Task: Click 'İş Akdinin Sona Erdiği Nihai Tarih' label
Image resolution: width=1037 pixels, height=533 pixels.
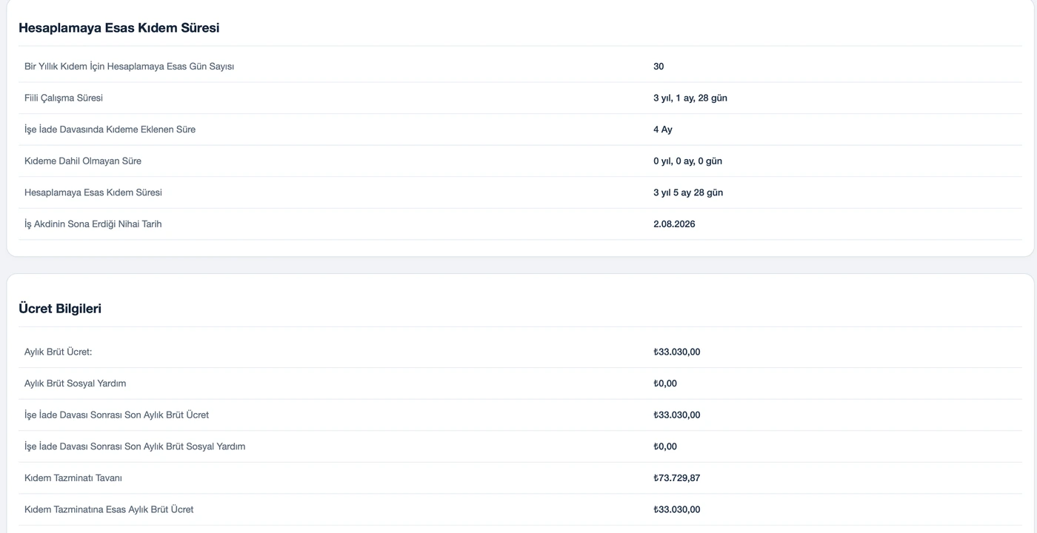Action: pyautogui.click(x=93, y=224)
